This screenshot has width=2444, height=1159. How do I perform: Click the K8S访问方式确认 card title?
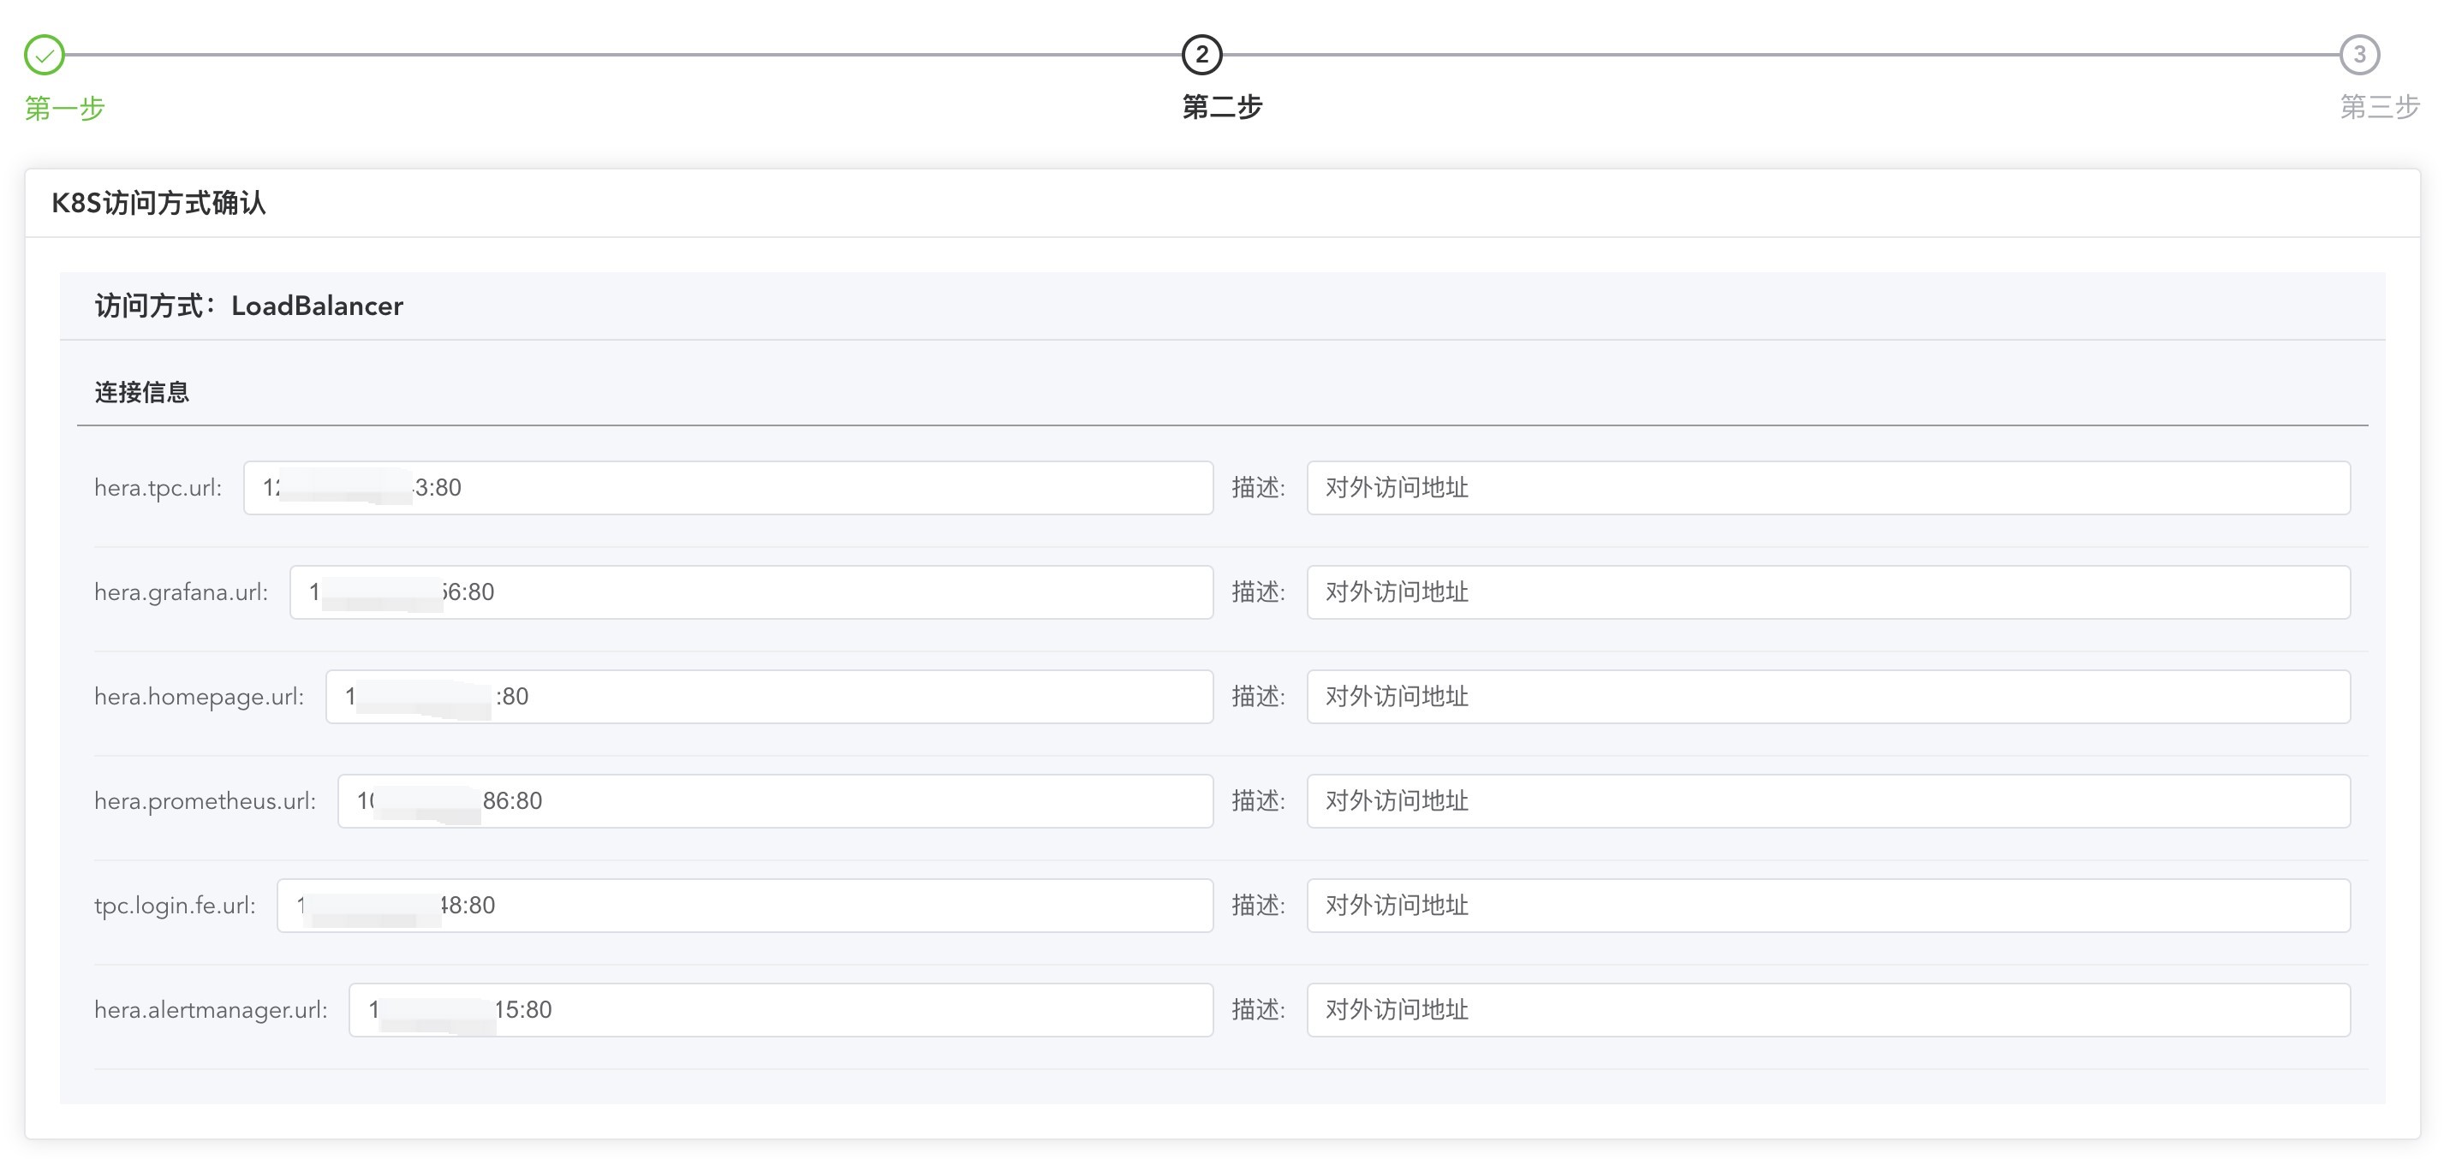pyautogui.click(x=158, y=203)
